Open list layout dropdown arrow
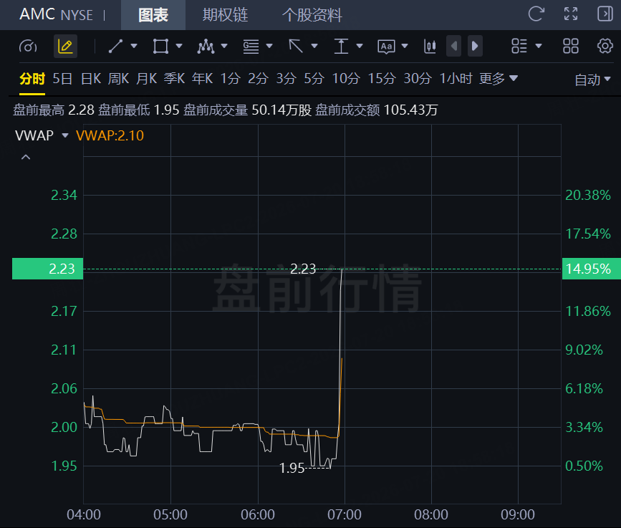 tap(539, 46)
